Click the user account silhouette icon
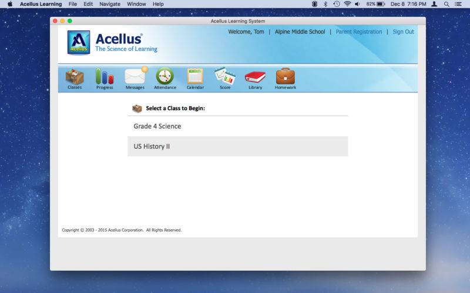The height and width of the screenshot is (293, 470). click(x=434, y=4)
